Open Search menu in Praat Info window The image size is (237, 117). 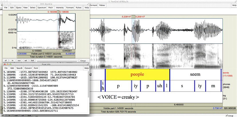tap(19, 68)
